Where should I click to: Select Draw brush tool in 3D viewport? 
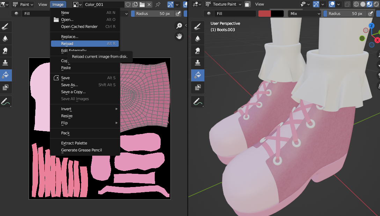pos(198,27)
